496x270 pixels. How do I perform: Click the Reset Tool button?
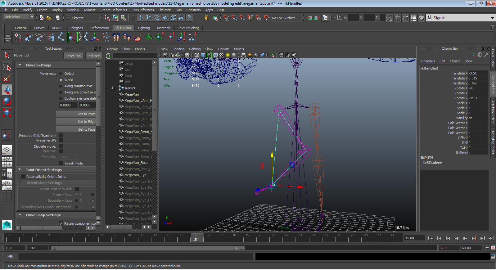point(73,56)
